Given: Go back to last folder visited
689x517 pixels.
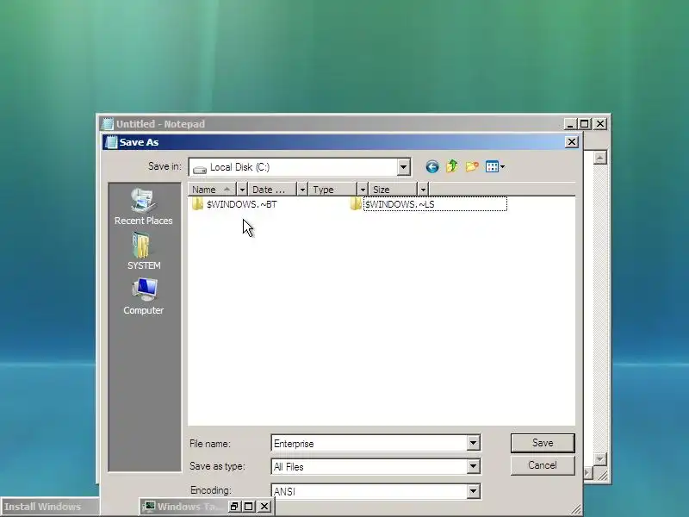Looking at the screenshot, I should click(432, 167).
